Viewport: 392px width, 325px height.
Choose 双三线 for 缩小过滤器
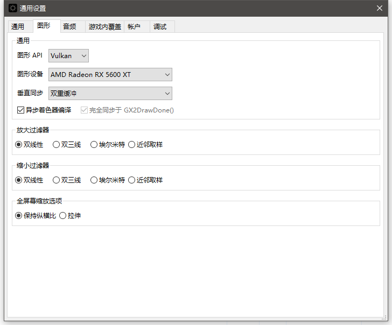[x=56, y=180]
